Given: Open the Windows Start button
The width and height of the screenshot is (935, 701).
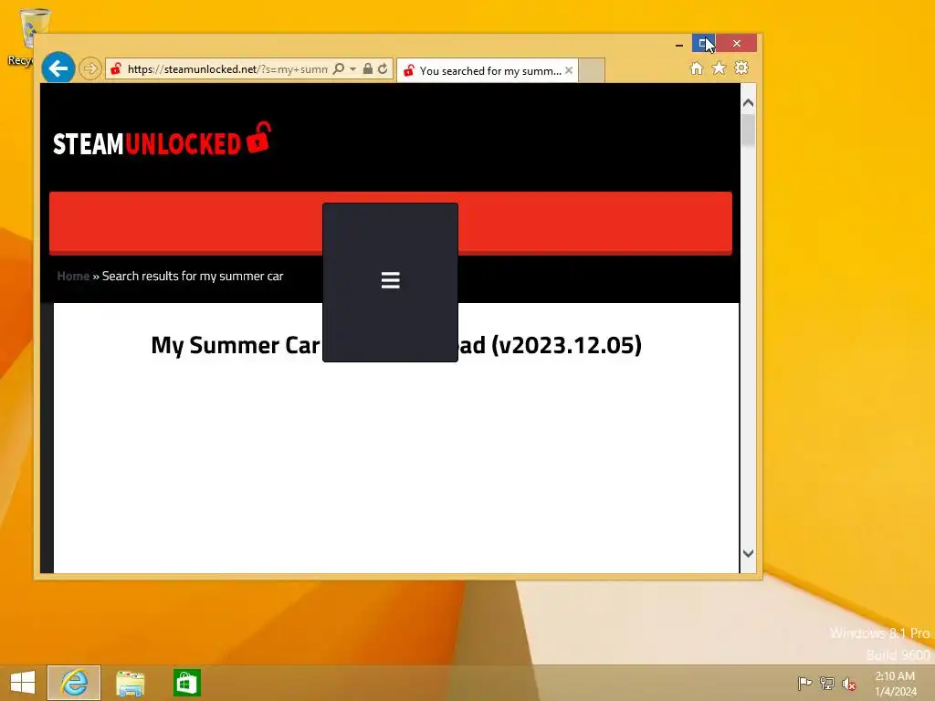Looking at the screenshot, I should 23,683.
